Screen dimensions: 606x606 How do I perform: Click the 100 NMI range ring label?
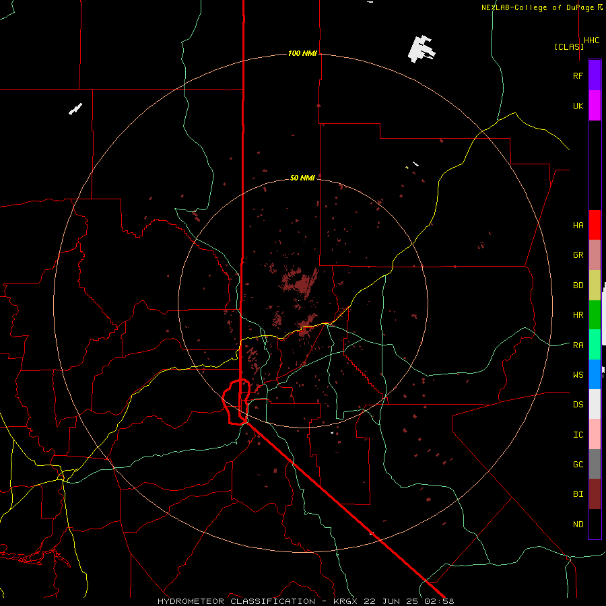tap(302, 53)
